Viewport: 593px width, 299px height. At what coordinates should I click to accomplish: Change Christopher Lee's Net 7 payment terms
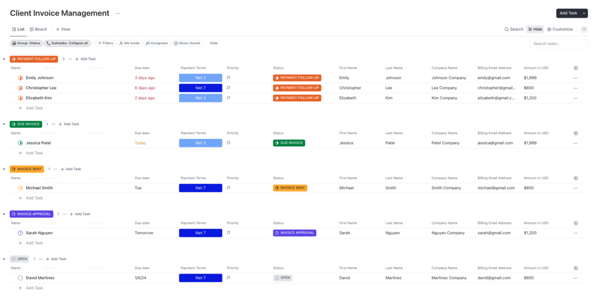(x=200, y=88)
